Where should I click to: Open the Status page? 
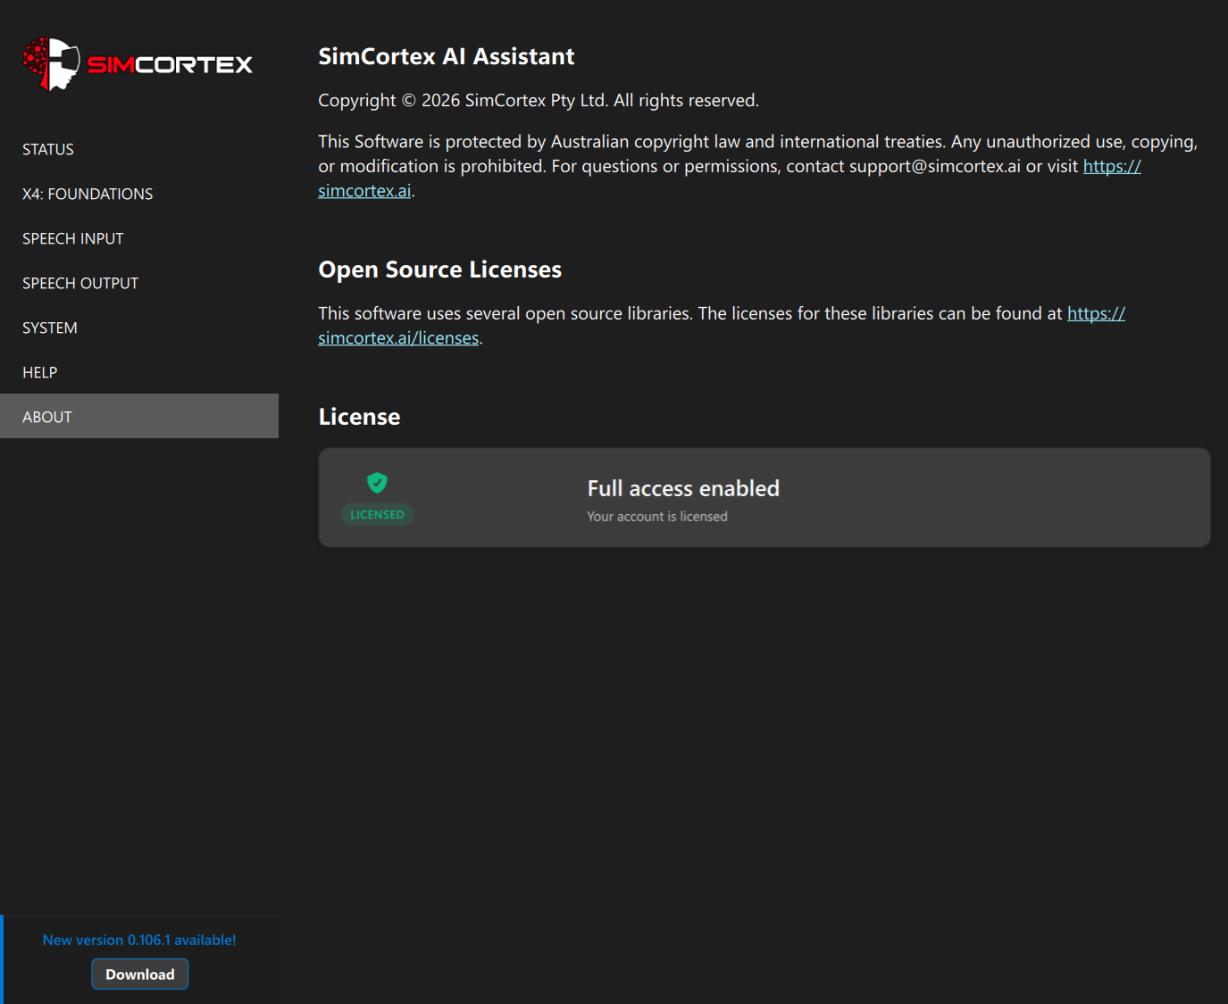pos(139,149)
